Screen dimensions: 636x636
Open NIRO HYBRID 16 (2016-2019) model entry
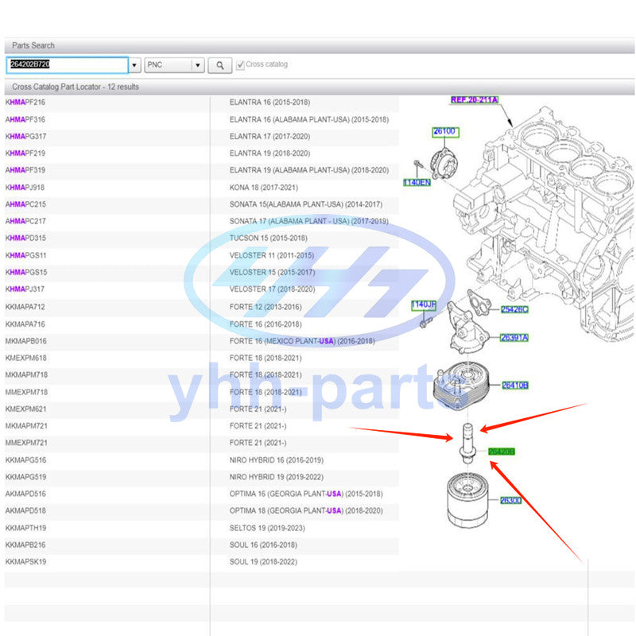[277, 460]
